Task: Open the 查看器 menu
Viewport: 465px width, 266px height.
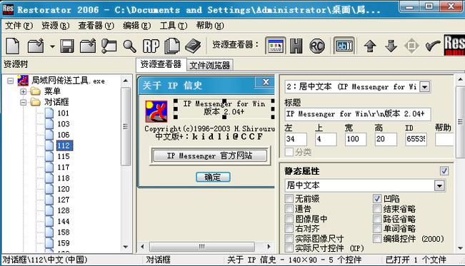Action: 96,26
